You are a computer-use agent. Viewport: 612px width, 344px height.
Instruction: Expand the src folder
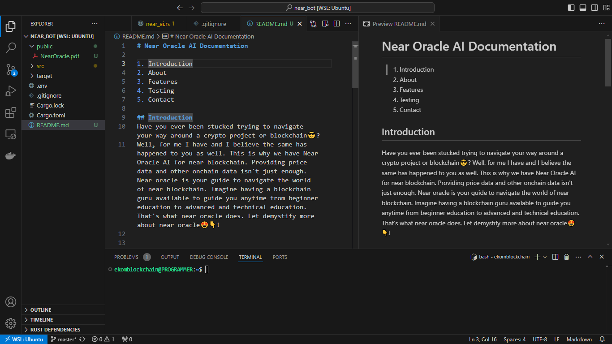(x=63, y=66)
